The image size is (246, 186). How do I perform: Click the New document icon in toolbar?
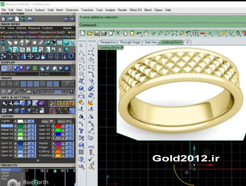(83, 33)
